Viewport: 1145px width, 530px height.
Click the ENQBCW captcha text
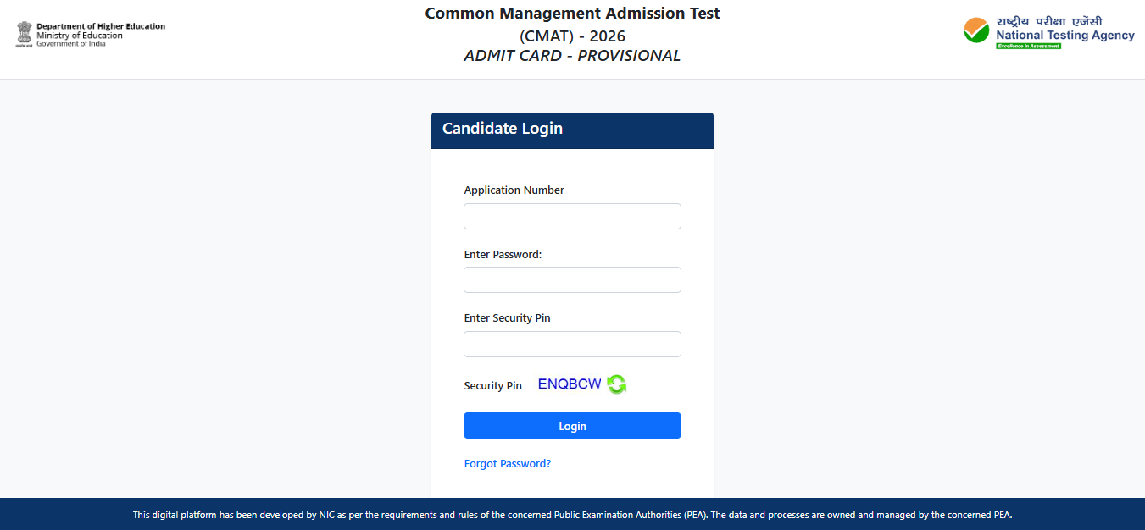tap(568, 384)
